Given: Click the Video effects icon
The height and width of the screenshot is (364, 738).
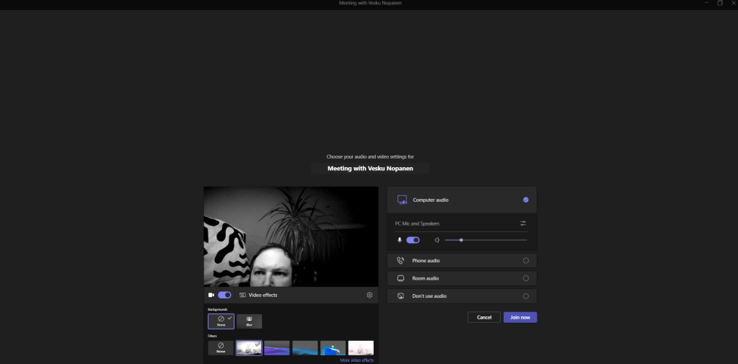Looking at the screenshot, I should (243, 295).
